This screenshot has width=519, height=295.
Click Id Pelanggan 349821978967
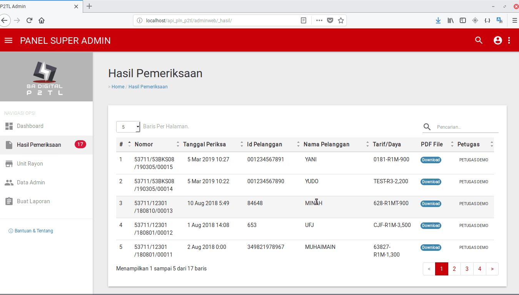click(x=266, y=247)
